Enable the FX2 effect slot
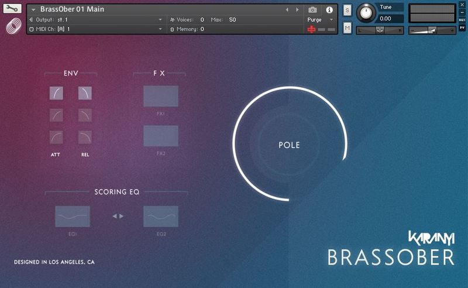The width and height of the screenshot is (468, 288). pyautogui.click(x=161, y=136)
